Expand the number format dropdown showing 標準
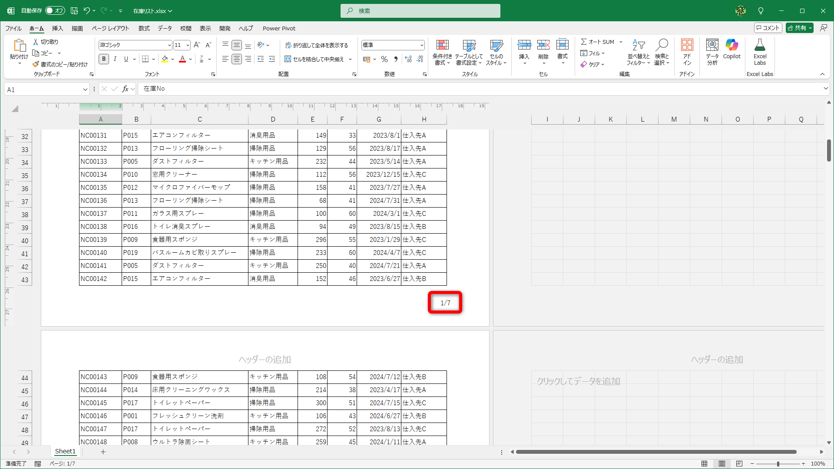 [422, 45]
